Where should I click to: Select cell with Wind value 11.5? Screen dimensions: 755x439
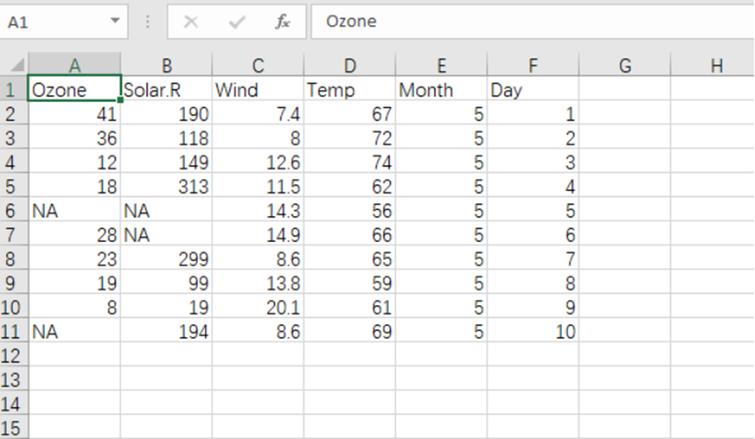[258, 186]
